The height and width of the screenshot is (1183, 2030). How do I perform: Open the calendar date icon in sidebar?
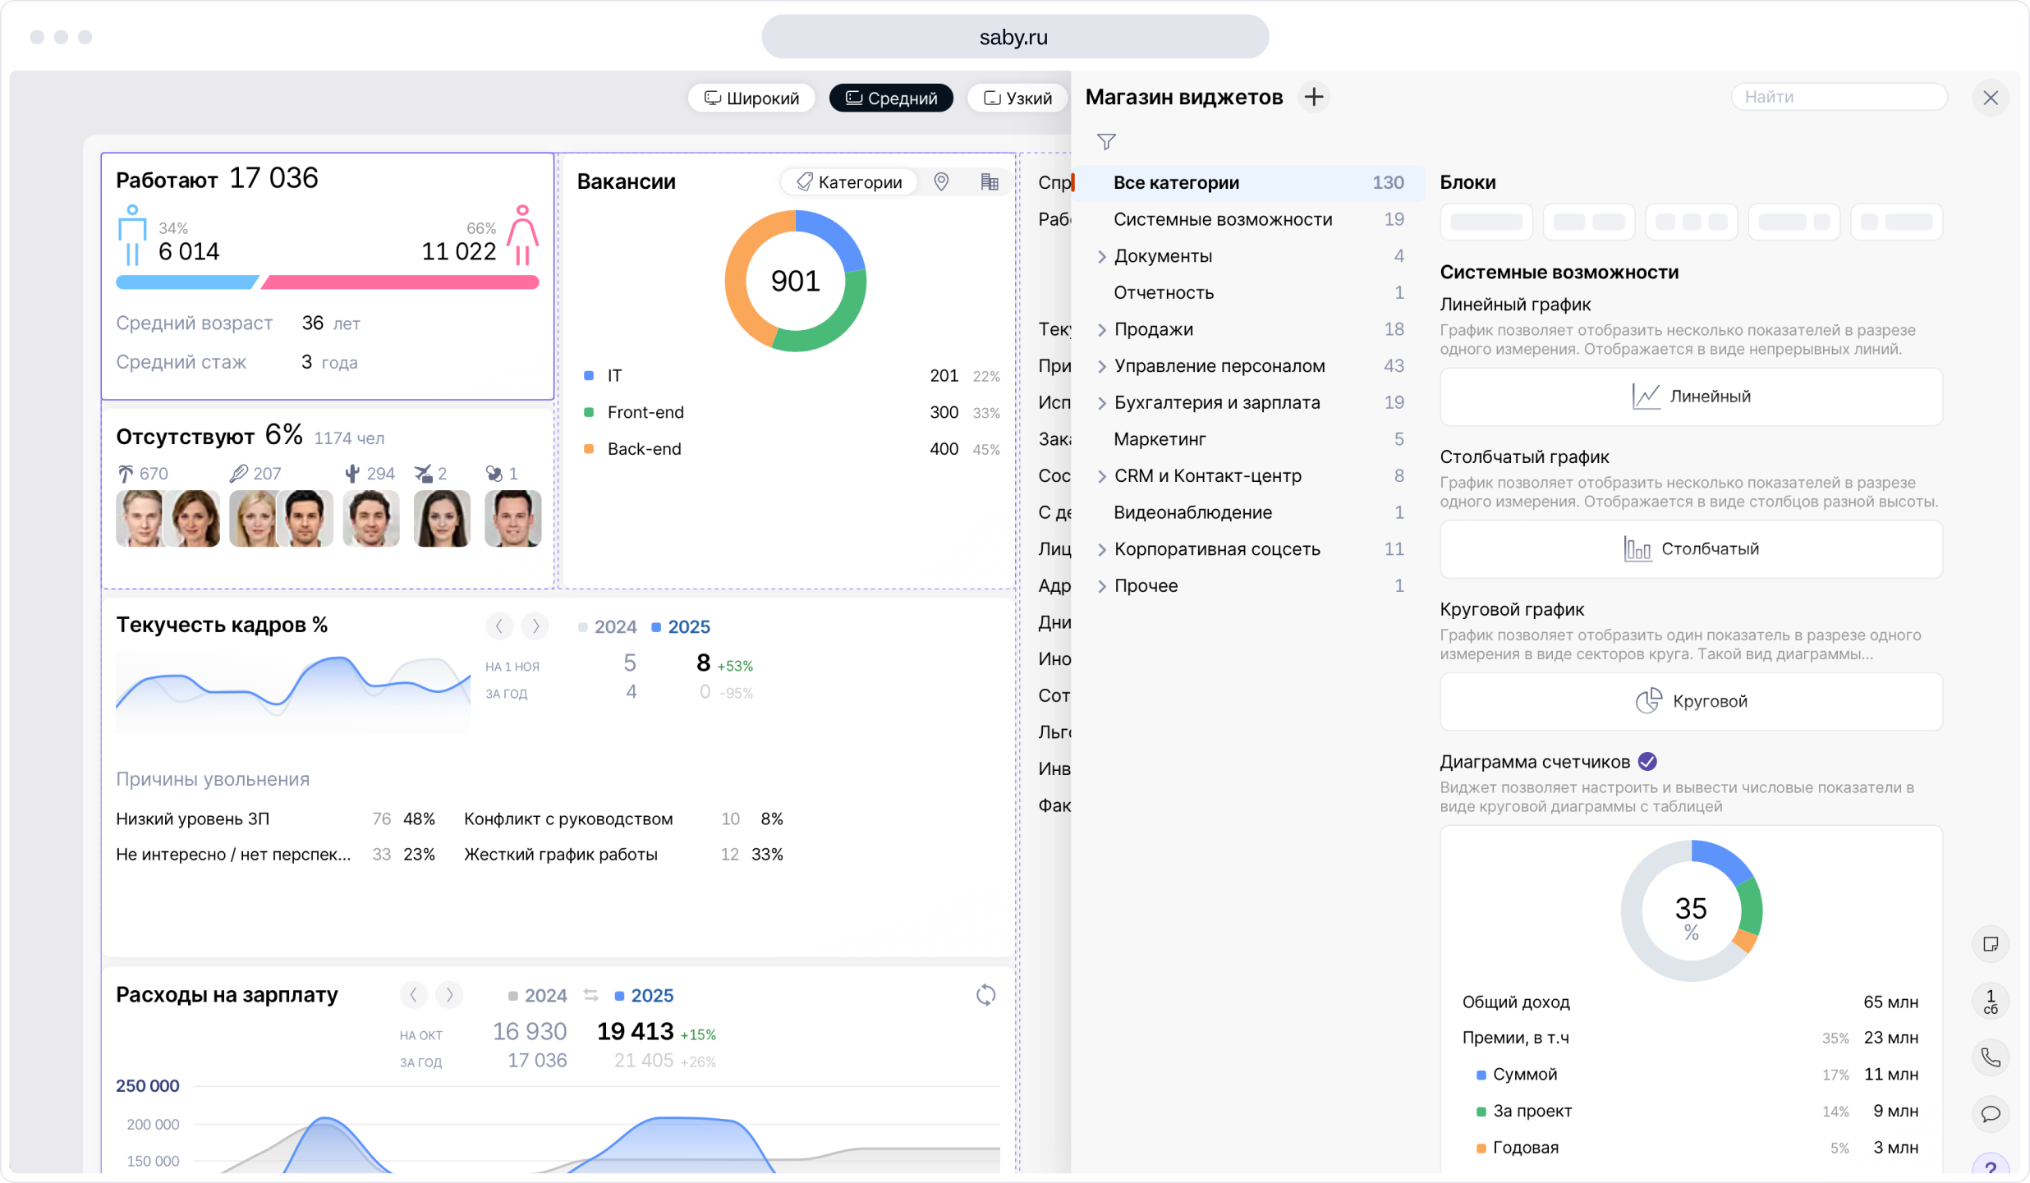[1991, 1001]
